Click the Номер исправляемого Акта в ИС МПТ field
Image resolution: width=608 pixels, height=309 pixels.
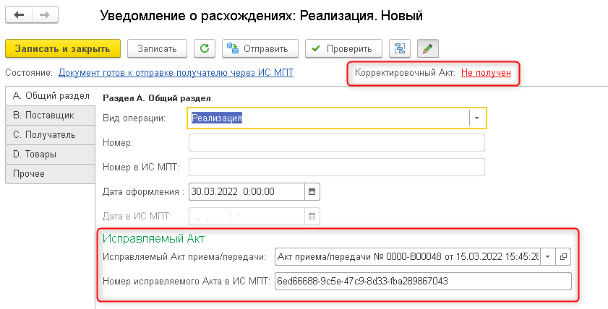pyautogui.click(x=423, y=281)
